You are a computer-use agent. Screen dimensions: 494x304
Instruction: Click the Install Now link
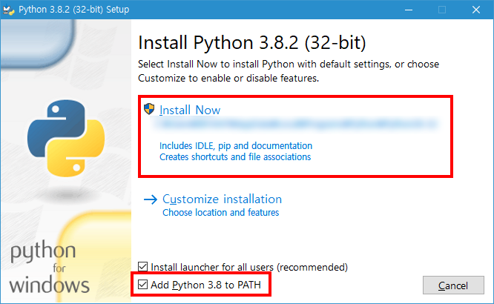pyautogui.click(x=190, y=110)
